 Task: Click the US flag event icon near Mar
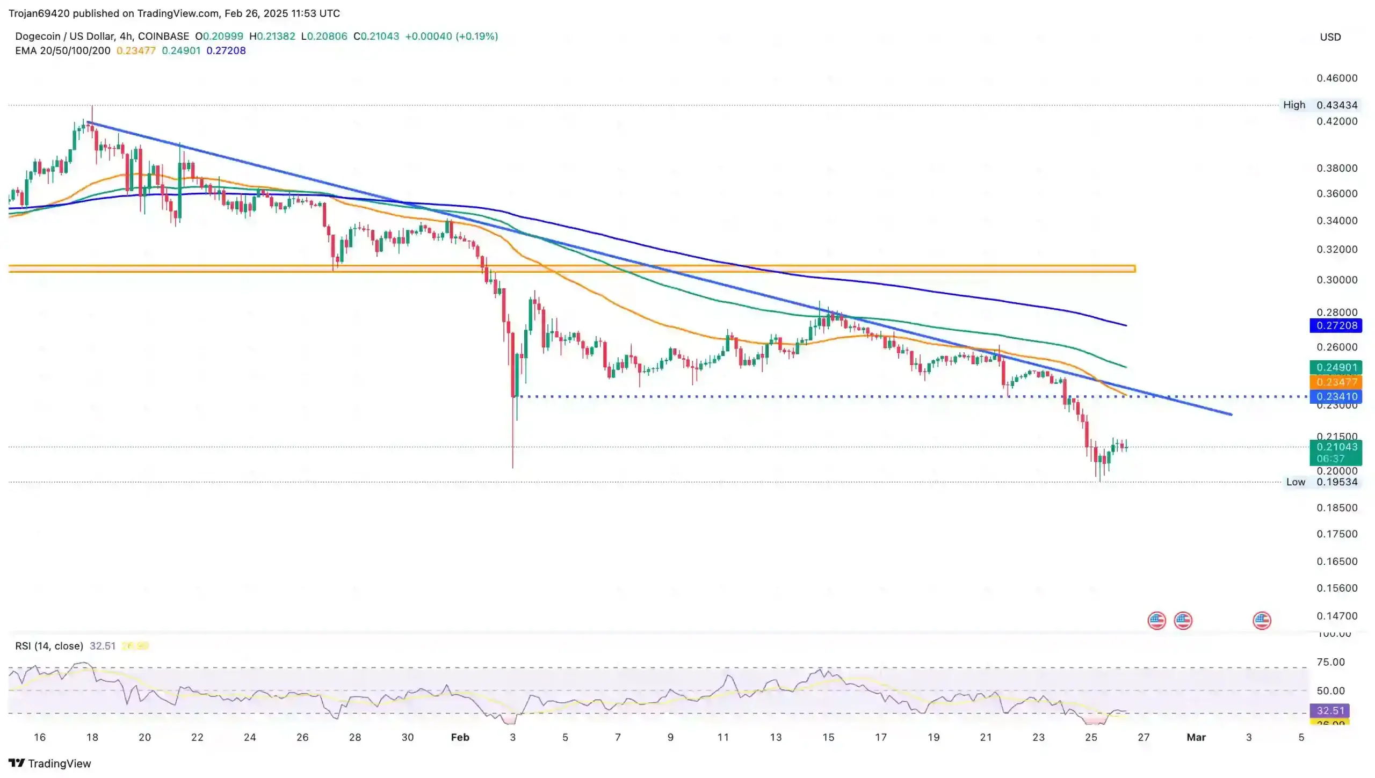(x=1262, y=621)
